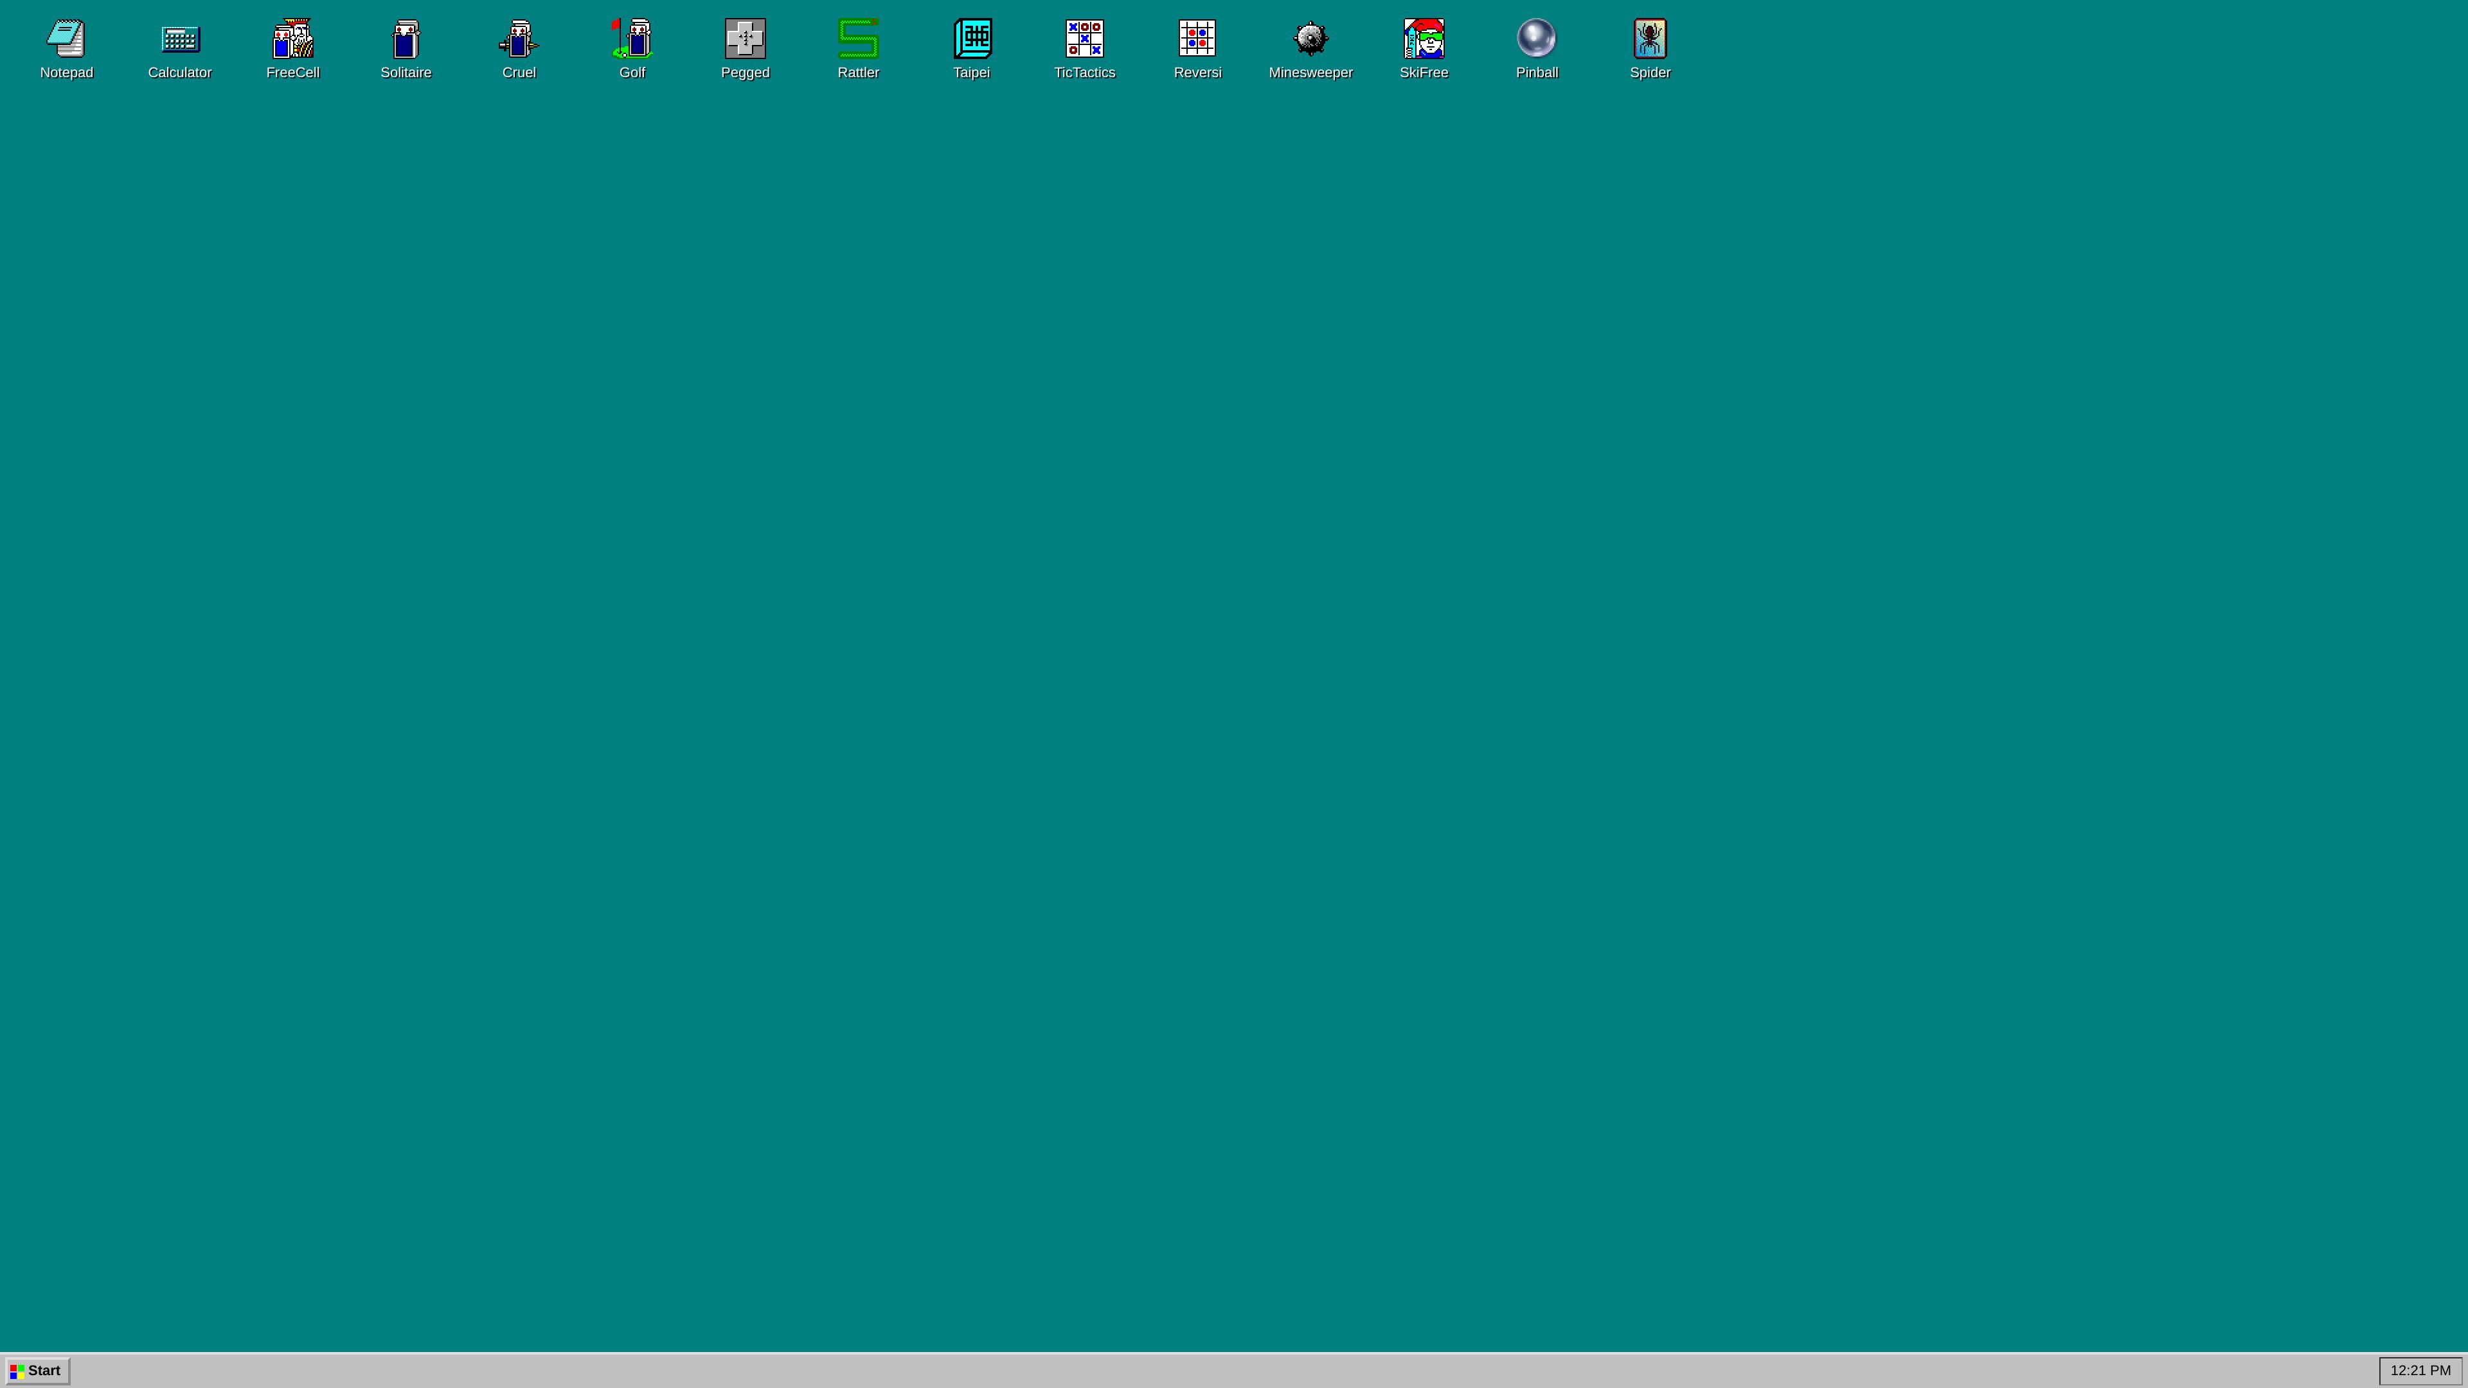Click the 12:21 PM taskbar clock
Image resolution: width=2468 pixels, height=1388 pixels.
click(2420, 1371)
